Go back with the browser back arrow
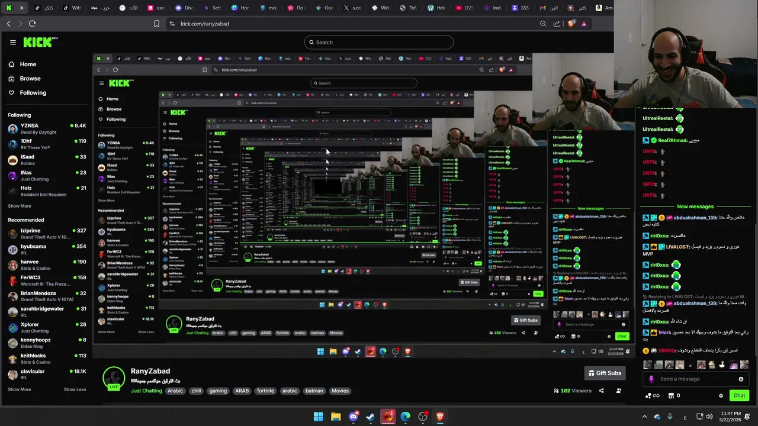The width and height of the screenshot is (758, 426). (8, 24)
